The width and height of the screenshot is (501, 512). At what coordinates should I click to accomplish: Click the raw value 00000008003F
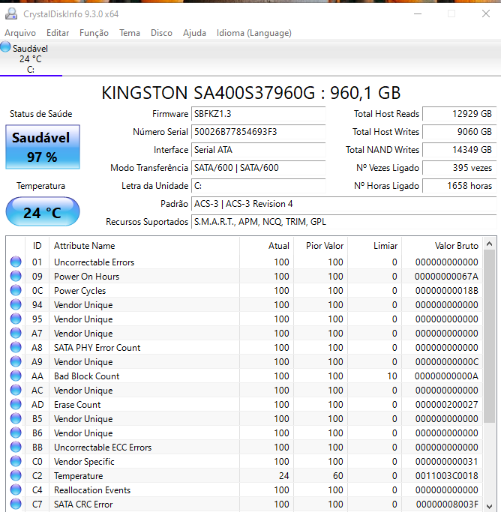click(447, 505)
